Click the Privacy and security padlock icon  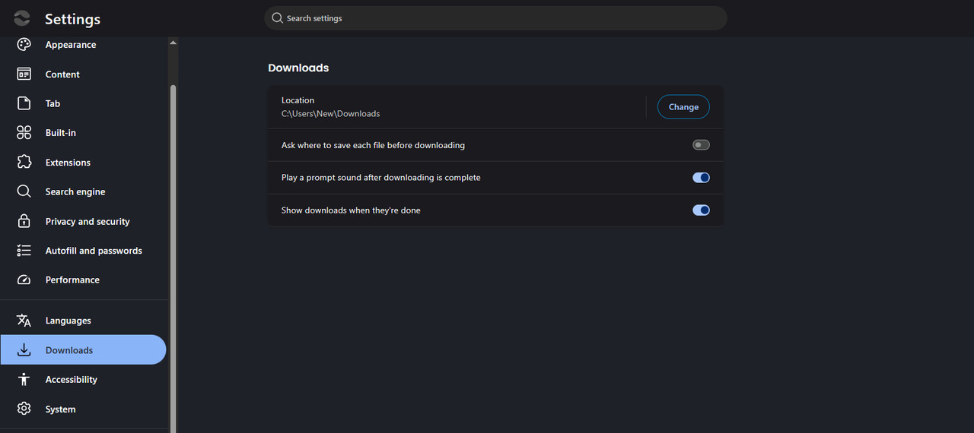coord(24,221)
